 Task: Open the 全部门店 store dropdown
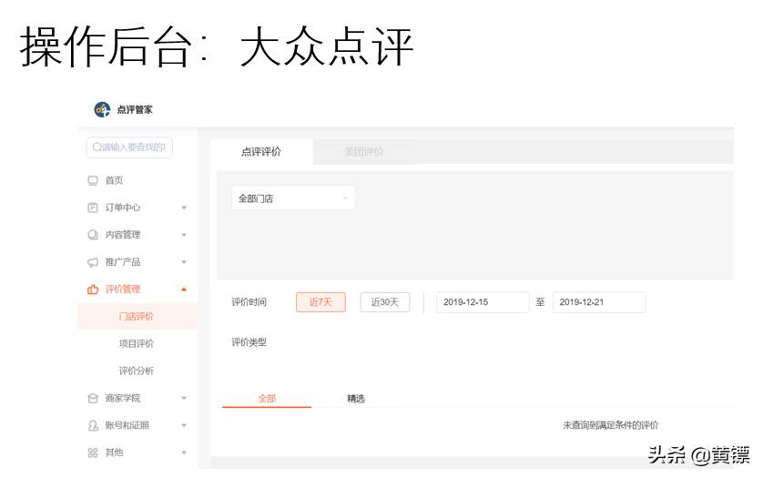tap(293, 198)
